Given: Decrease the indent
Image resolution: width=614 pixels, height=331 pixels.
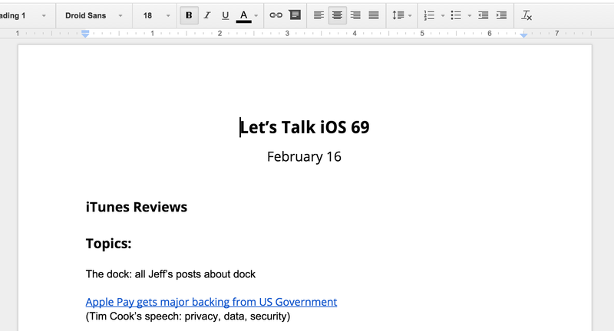Looking at the screenshot, I should (484, 15).
